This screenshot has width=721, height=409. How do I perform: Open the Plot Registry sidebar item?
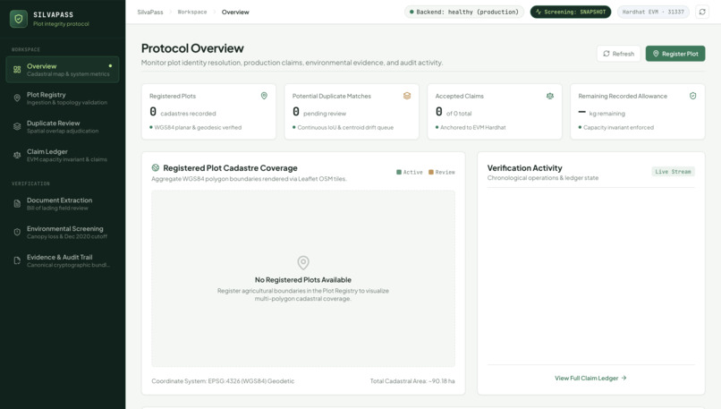pos(63,98)
